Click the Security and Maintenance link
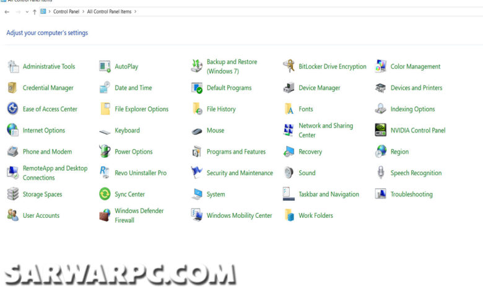483x291 pixels. (x=240, y=173)
